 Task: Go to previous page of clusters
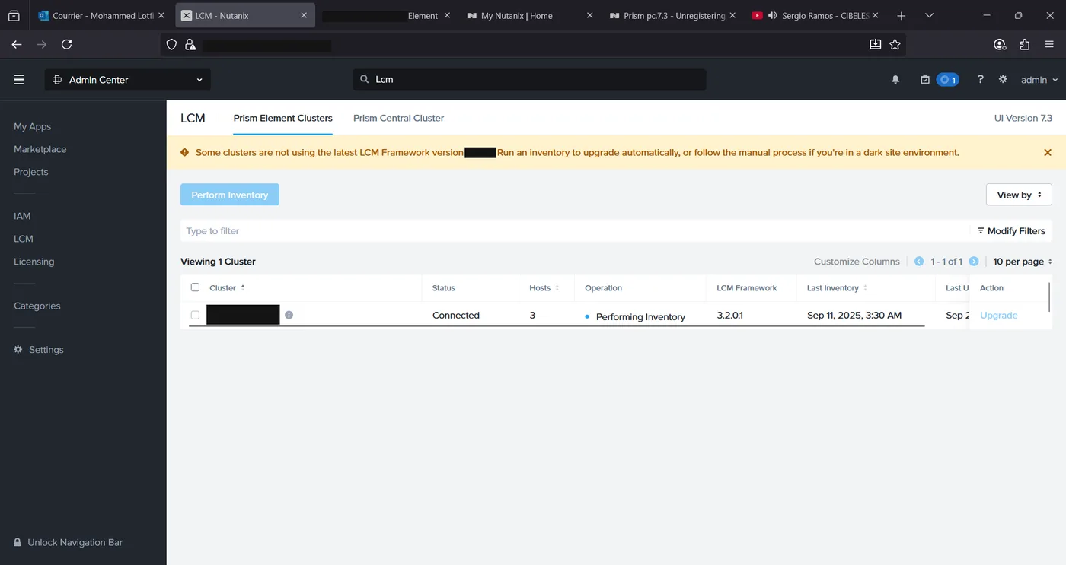click(x=919, y=262)
